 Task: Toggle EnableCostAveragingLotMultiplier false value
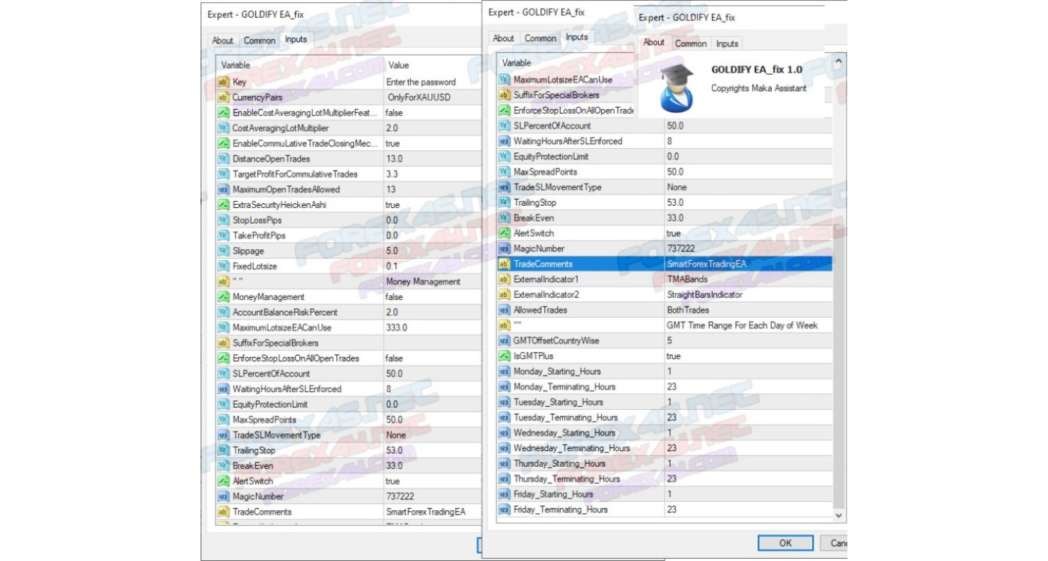point(431,113)
